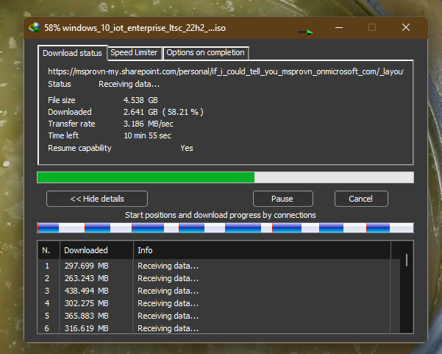The width and height of the screenshot is (442, 354).
Task: Click the green overall download progress bar
Action: 225,177
